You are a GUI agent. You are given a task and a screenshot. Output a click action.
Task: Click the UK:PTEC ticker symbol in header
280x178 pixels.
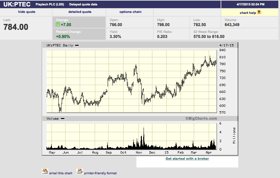click(17, 4)
